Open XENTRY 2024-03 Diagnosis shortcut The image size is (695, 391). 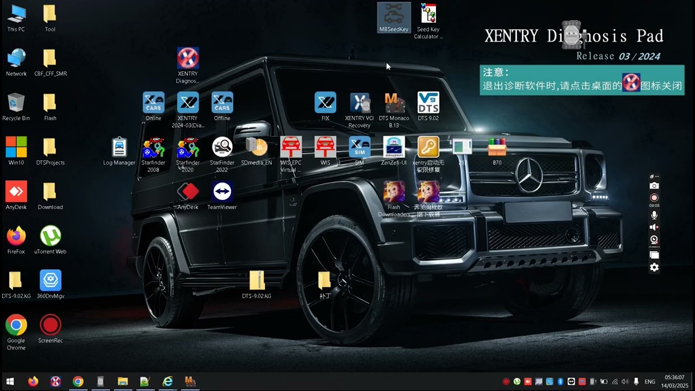[x=188, y=110]
